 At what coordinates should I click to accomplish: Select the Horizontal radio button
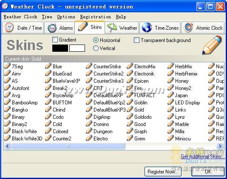point(96,40)
